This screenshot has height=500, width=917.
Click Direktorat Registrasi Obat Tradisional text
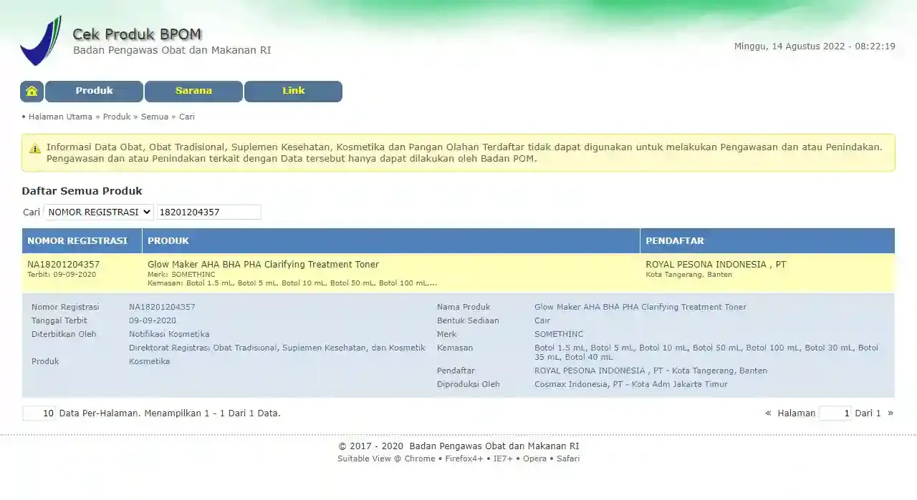pyautogui.click(x=277, y=348)
